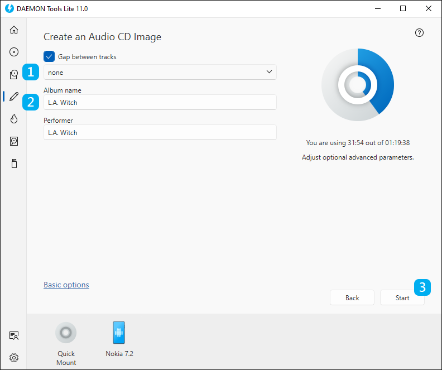This screenshot has height=370, width=442.
Task: Click the help question mark icon
Action: 419,33
